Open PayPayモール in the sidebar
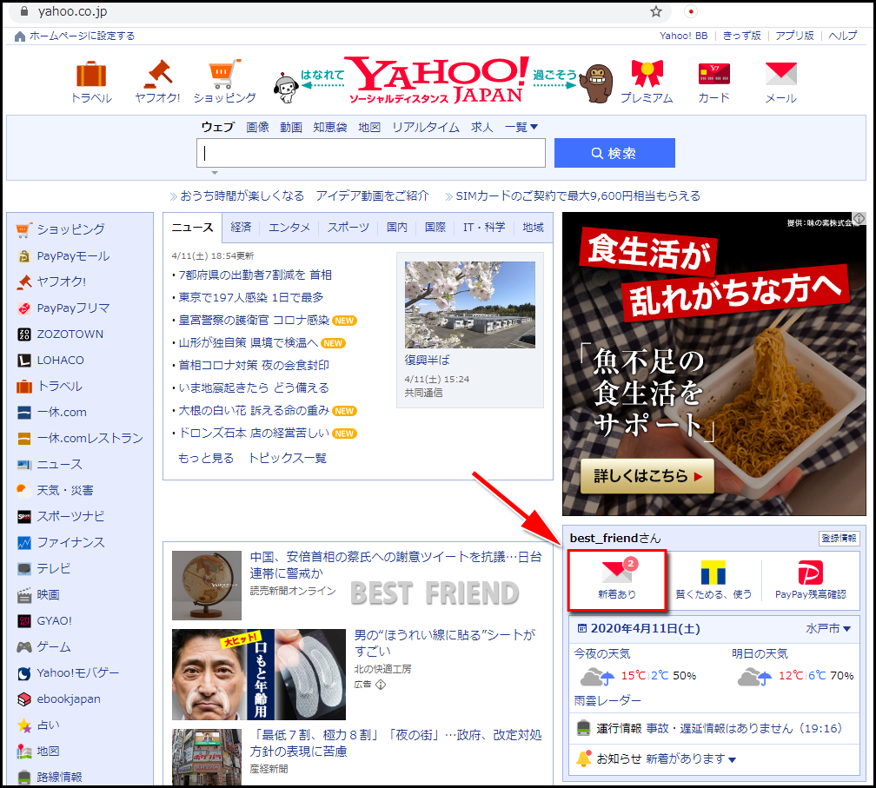876x788 pixels. point(73,255)
